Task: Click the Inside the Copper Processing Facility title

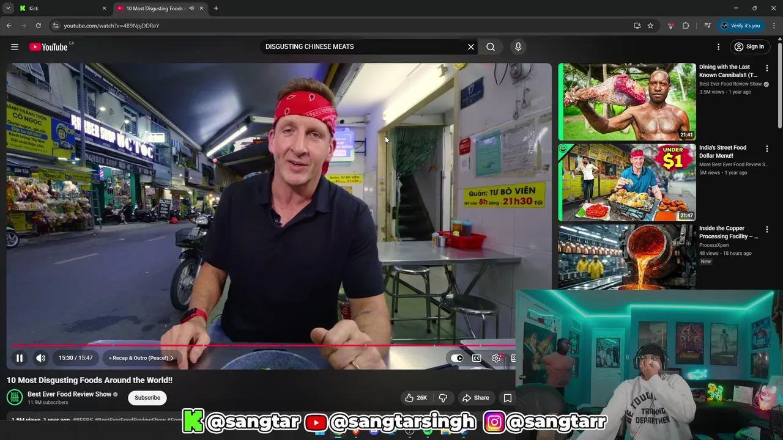Action: 729,232
